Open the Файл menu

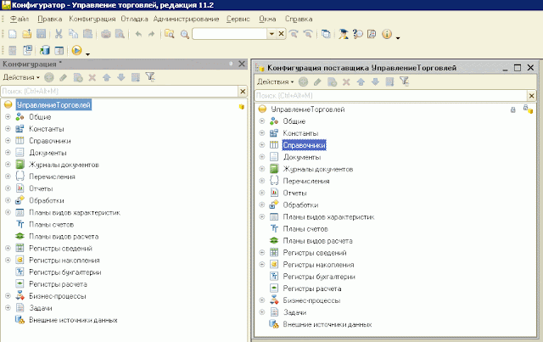pyautogui.click(x=20, y=19)
